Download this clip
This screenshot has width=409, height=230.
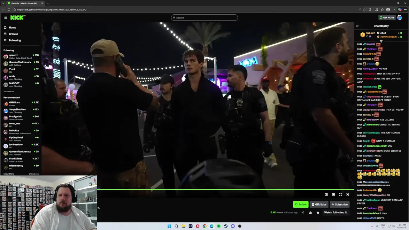310,212
